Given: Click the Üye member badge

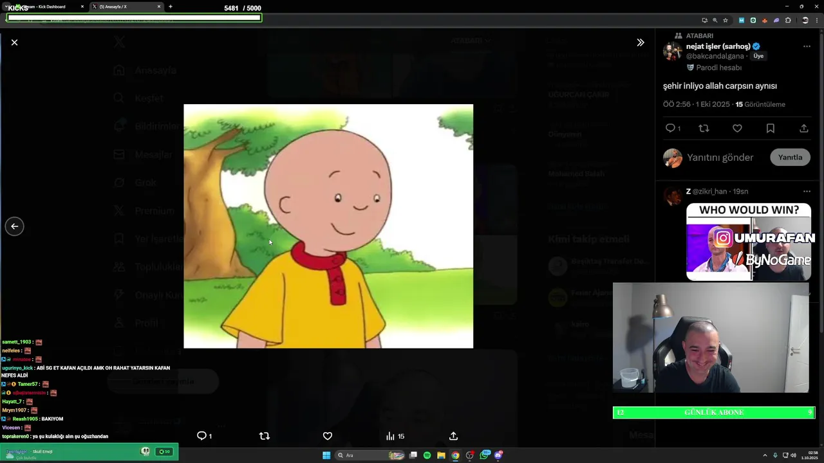Looking at the screenshot, I should pyautogui.click(x=758, y=56).
